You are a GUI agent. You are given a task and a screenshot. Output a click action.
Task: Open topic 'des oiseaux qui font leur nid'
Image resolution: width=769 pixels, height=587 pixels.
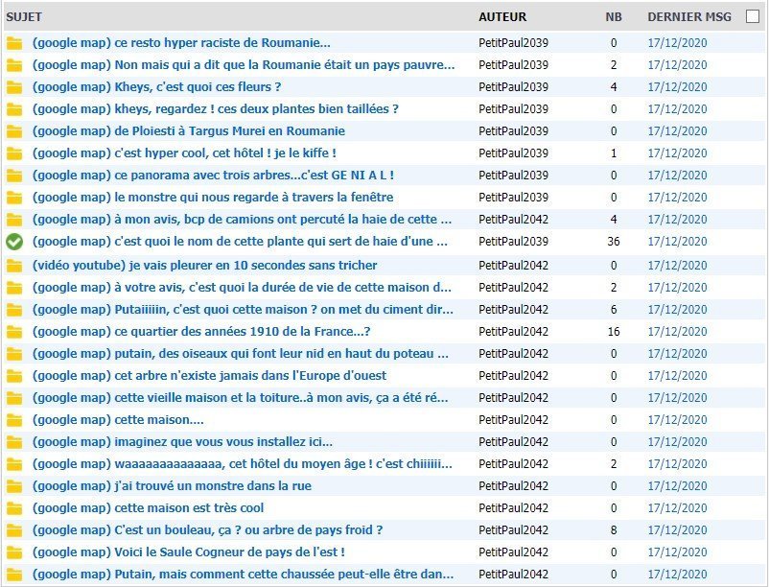tap(241, 354)
